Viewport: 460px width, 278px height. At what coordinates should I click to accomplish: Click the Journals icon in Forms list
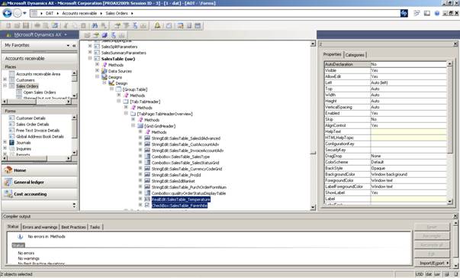11,143
